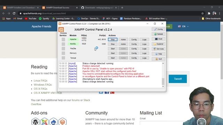This screenshot has width=223, height=125.
Task: Open FileZilla Config
Action: pos(134,49)
